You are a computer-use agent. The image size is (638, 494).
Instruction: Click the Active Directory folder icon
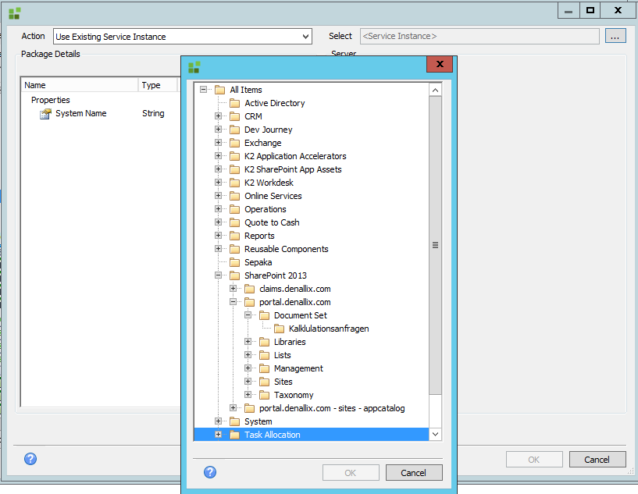click(234, 103)
